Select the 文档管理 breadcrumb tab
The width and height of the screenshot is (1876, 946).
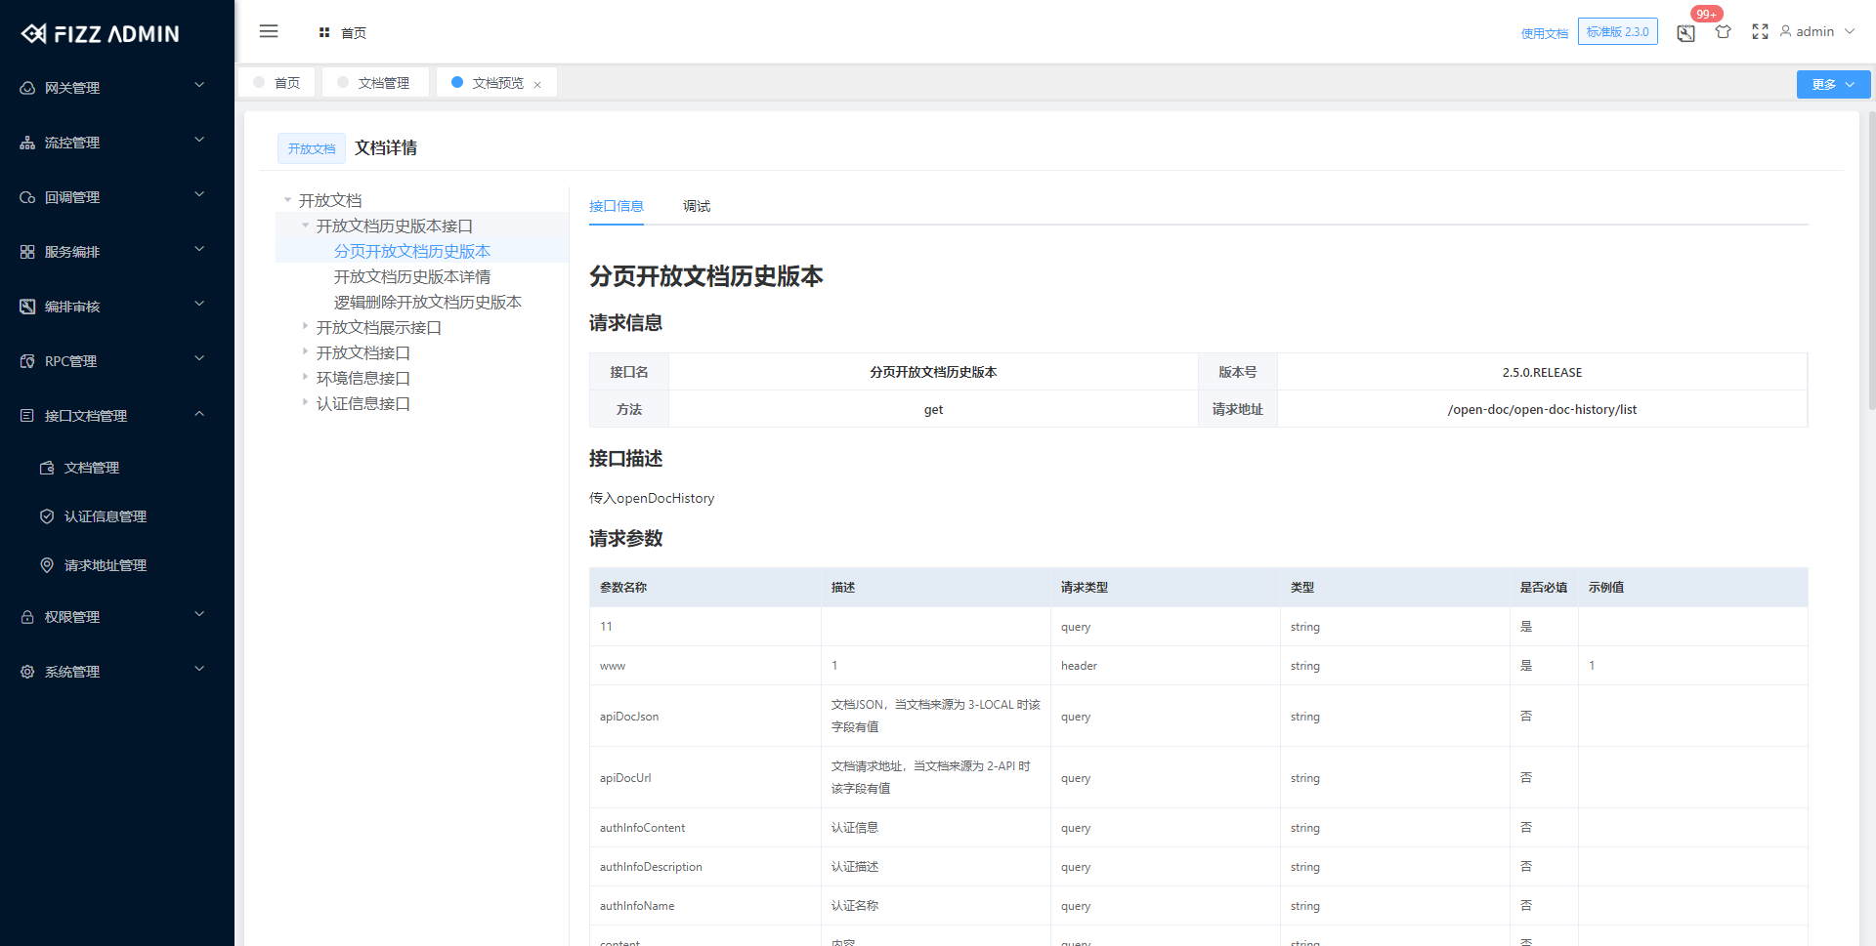coord(375,82)
